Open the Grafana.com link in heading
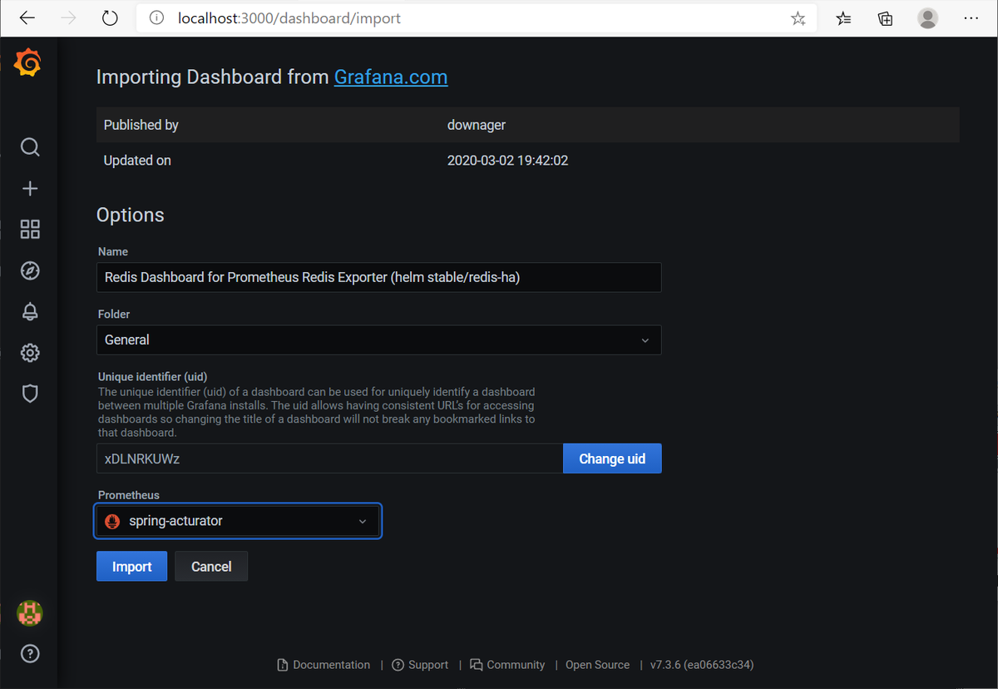 391,77
